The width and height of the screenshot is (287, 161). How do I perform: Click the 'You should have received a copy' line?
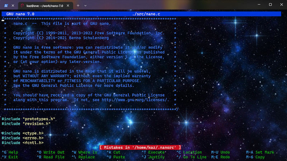coord(89,95)
